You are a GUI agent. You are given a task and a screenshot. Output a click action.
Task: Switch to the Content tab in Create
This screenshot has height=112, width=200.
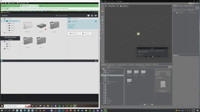pyautogui.click(x=103, y=64)
